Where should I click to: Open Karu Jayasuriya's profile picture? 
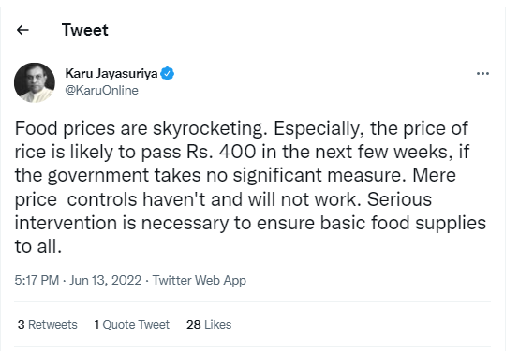tap(35, 82)
